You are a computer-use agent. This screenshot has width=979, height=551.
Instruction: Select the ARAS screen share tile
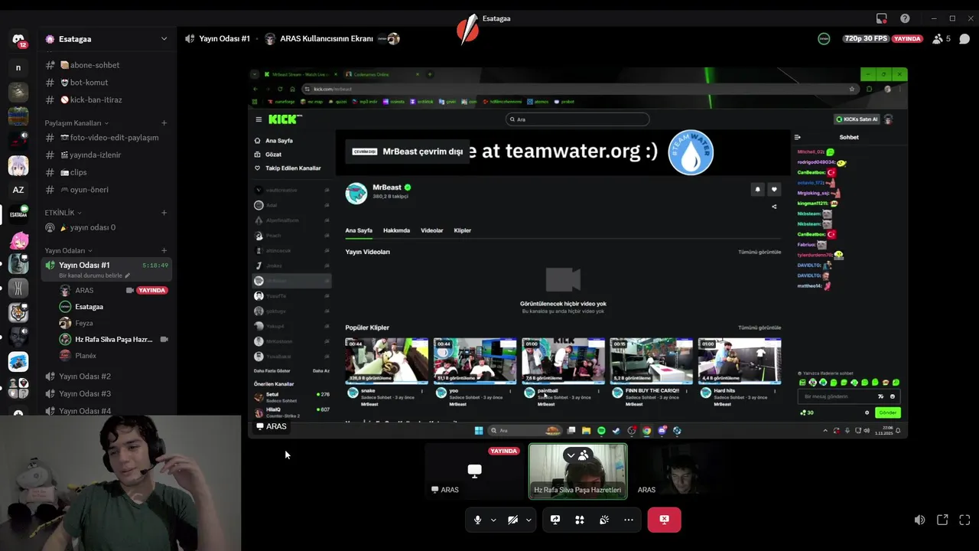point(475,471)
